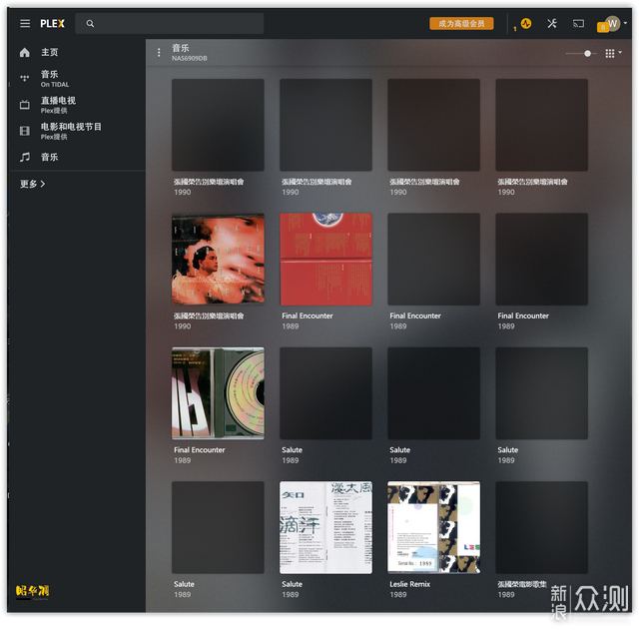Screen dimensions: 639x630
Task: Expand the account dropdown arrow
Action: (x=625, y=23)
